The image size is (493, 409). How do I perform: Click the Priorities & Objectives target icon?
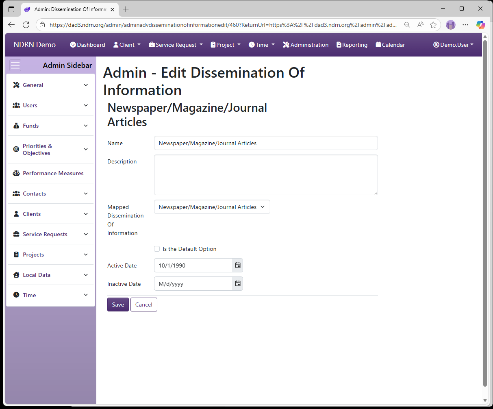(16, 149)
